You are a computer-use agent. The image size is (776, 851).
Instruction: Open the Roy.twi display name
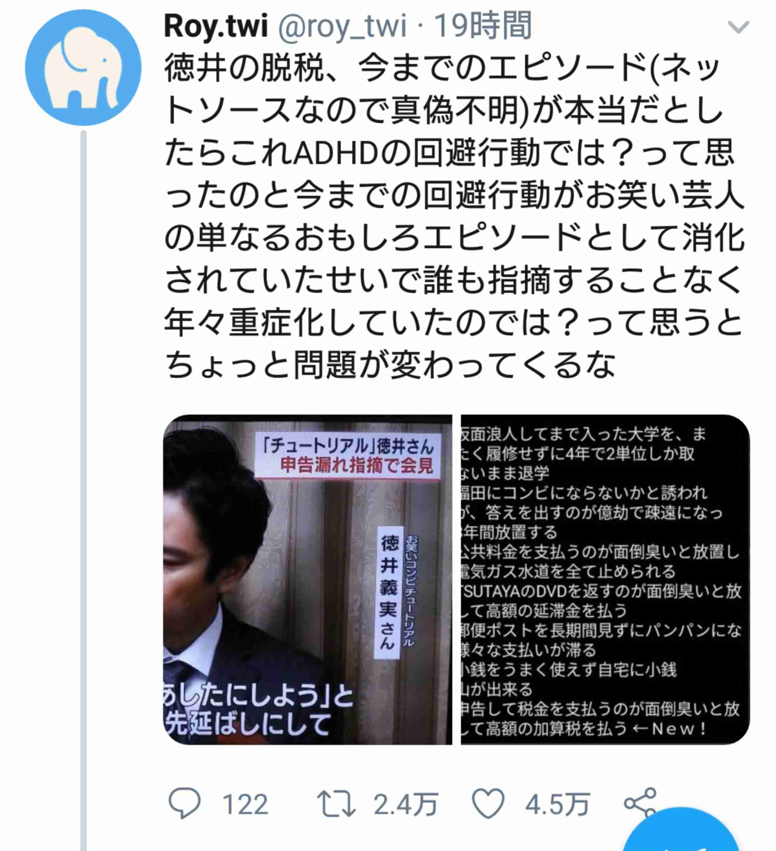click(216, 26)
